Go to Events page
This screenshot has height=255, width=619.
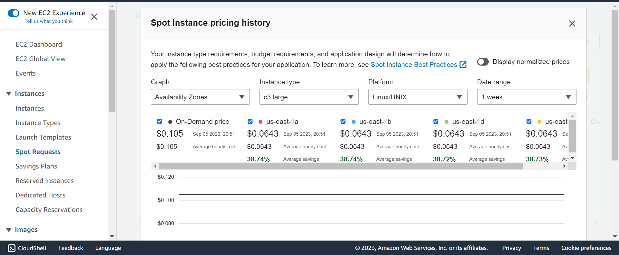[x=25, y=73]
